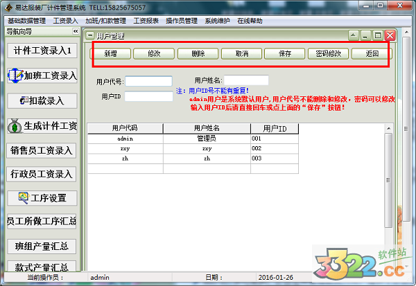Image resolution: width=416 pixels, height=286 pixels.
Task: Focus the 用户ID input field
Action: point(148,96)
